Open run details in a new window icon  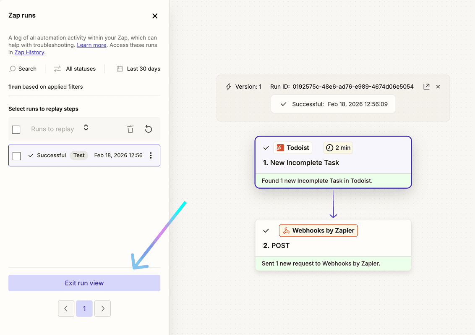click(x=426, y=87)
